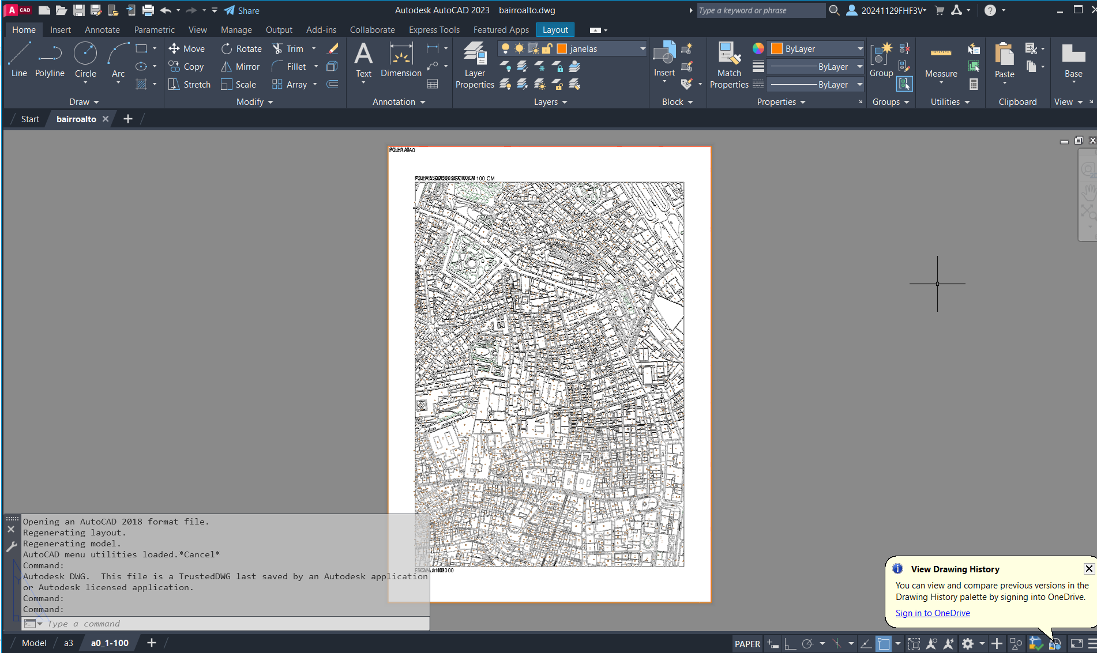
Task: Toggle Ortho mode in status bar
Action: click(790, 644)
